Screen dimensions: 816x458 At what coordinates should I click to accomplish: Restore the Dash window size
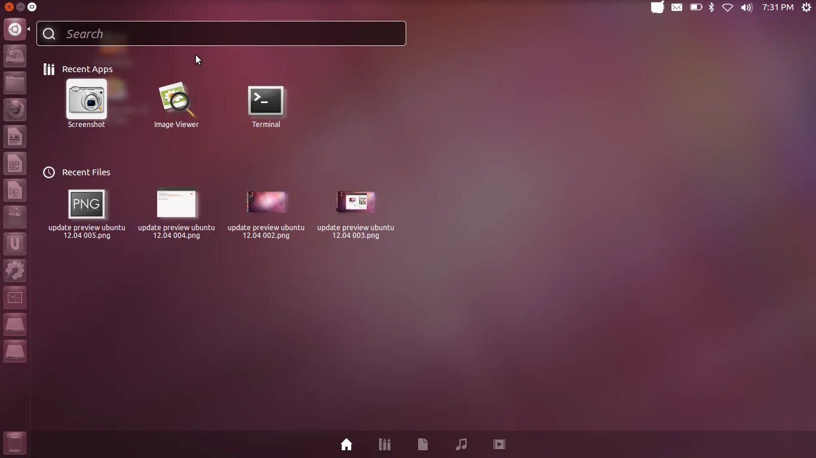32,7
